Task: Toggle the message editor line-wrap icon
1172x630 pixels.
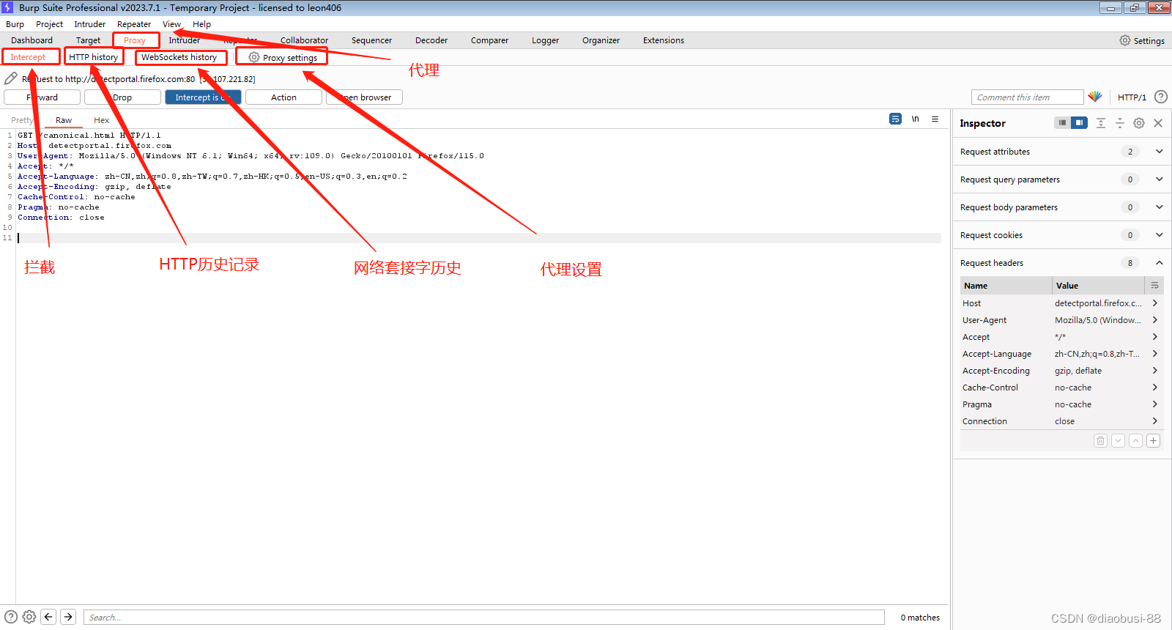Action: 895,119
